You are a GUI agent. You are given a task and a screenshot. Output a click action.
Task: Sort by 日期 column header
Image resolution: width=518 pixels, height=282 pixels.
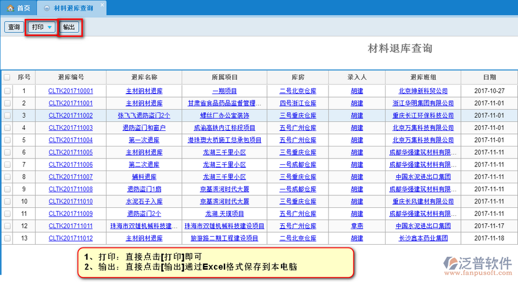click(x=489, y=78)
